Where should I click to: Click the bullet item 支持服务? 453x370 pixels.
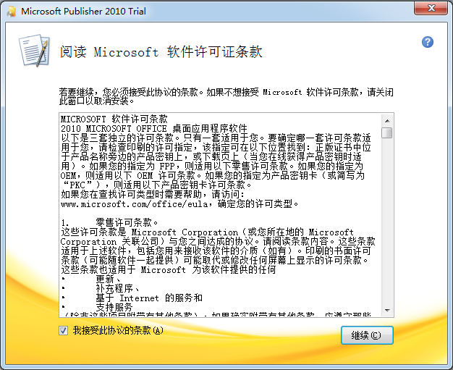click(x=114, y=307)
